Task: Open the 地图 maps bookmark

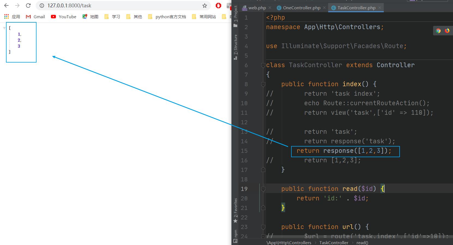Action: [90, 17]
